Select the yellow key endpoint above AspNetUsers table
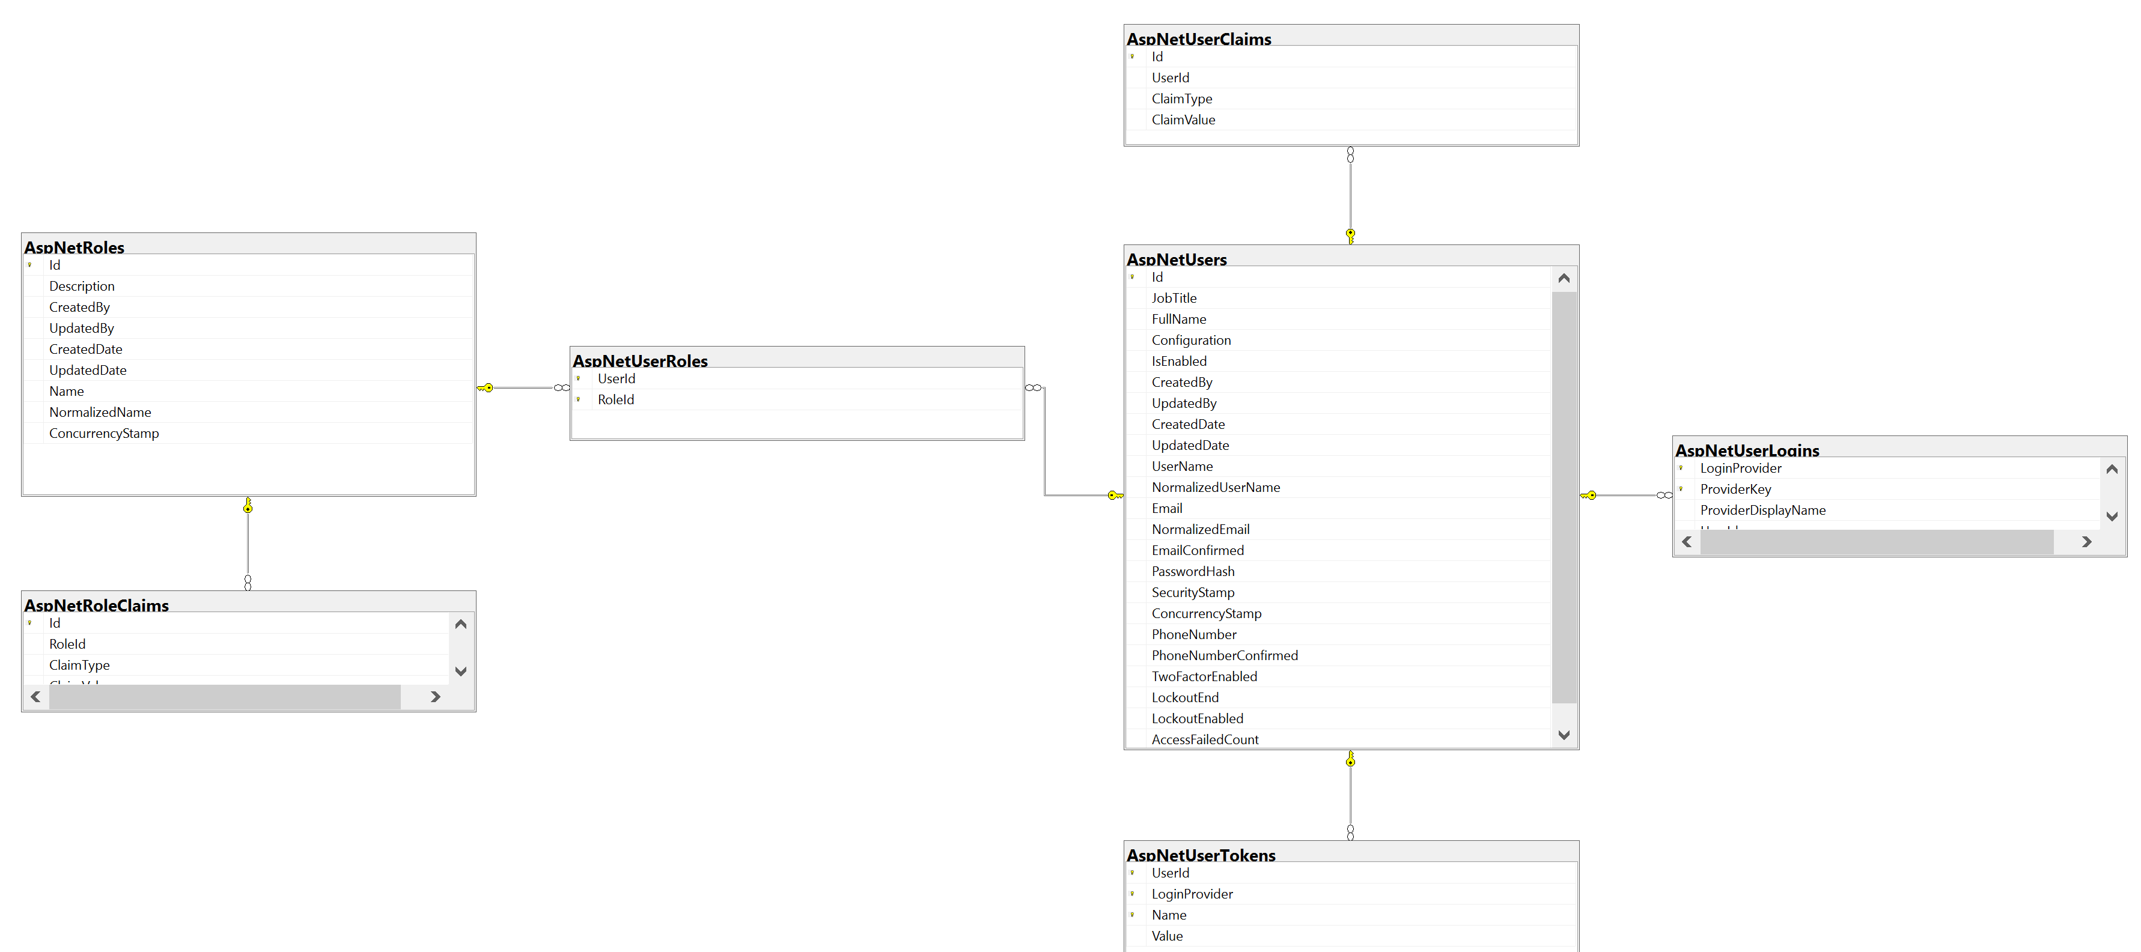The height and width of the screenshot is (952, 2141). pos(1351,236)
